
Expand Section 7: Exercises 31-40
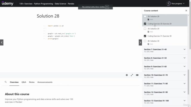[165, 50]
